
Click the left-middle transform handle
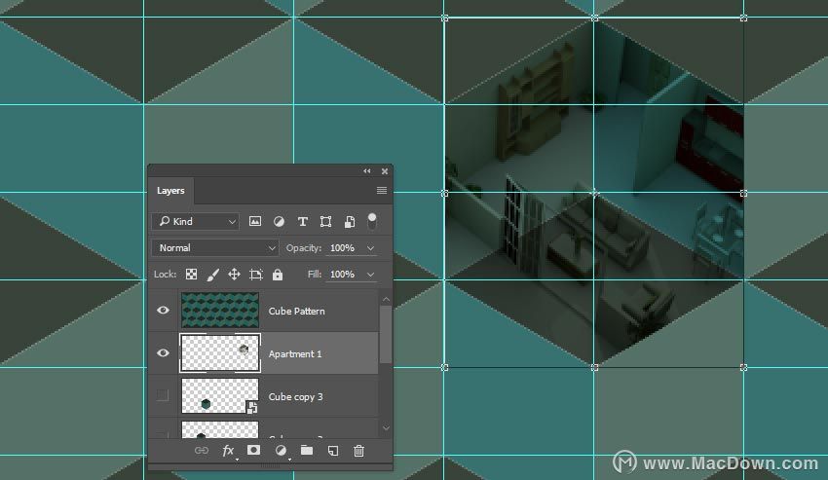(x=444, y=194)
